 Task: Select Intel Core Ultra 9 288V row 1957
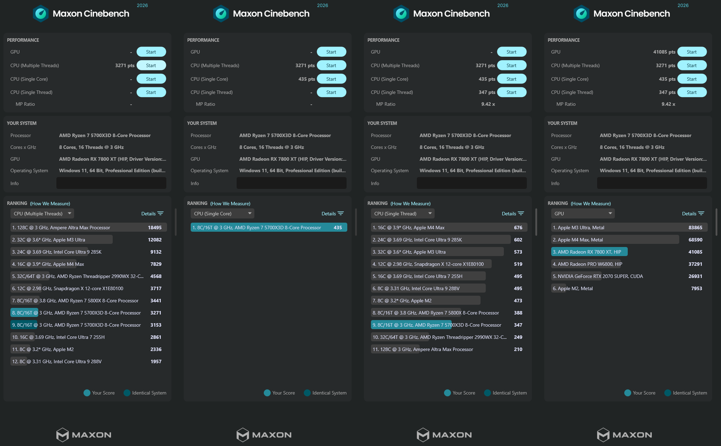tap(89, 361)
